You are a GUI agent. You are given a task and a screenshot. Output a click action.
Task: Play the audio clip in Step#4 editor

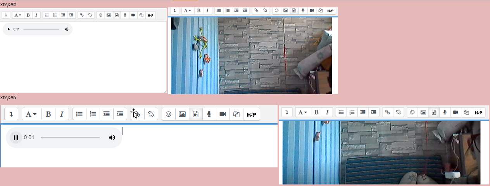pyautogui.click(x=9, y=29)
